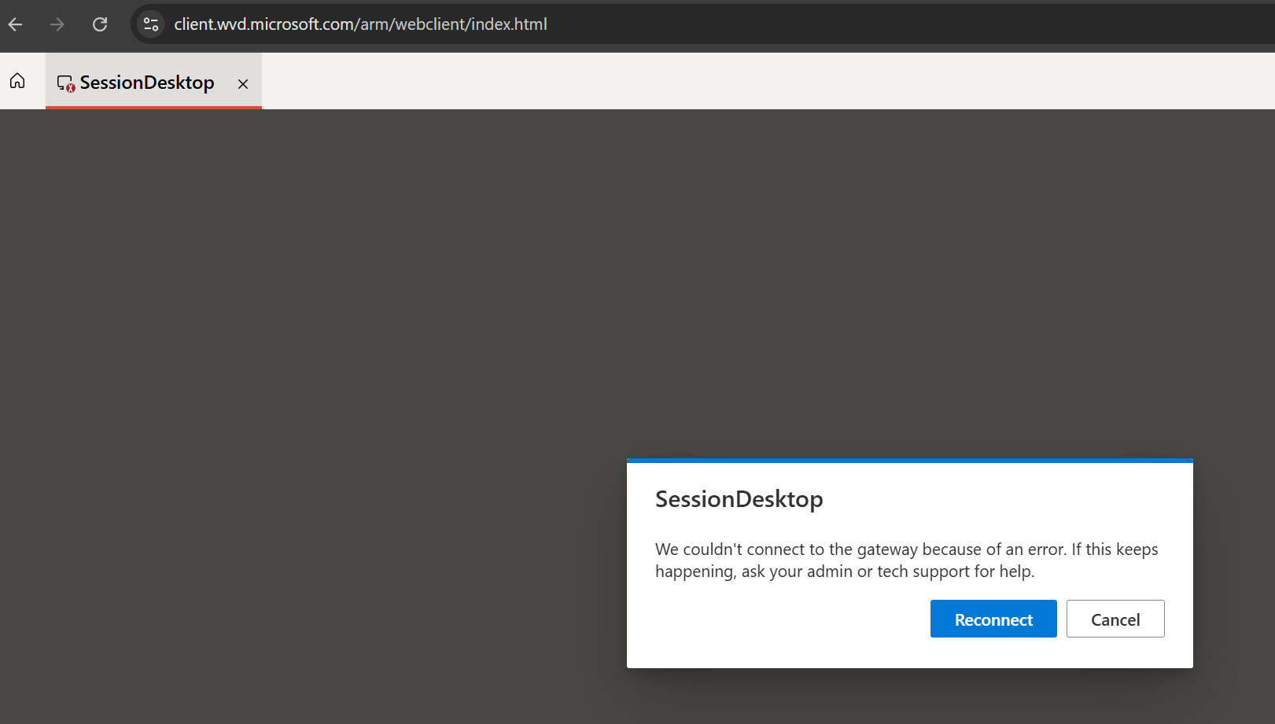The height and width of the screenshot is (724, 1275).
Task: Click the SessionDesktop dialog title
Action: [739, 499]
